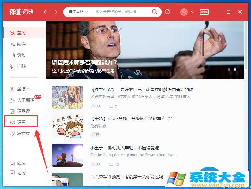The height and width of the screenshot is (189, 251).
Task: Open 设置 in the sidebar
Action: [21, 122]
